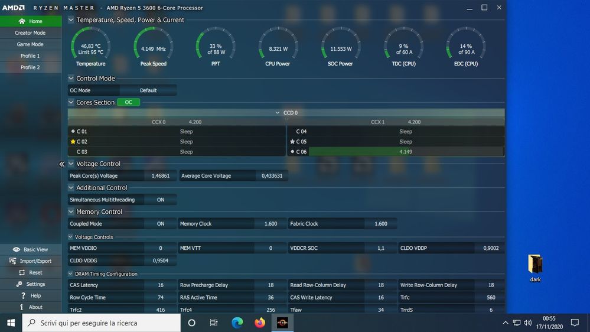This screenshot has width=590, height=332.
Task: Open the Home section in sidebar
Action: pyautogui.click(x=31, y=21)
